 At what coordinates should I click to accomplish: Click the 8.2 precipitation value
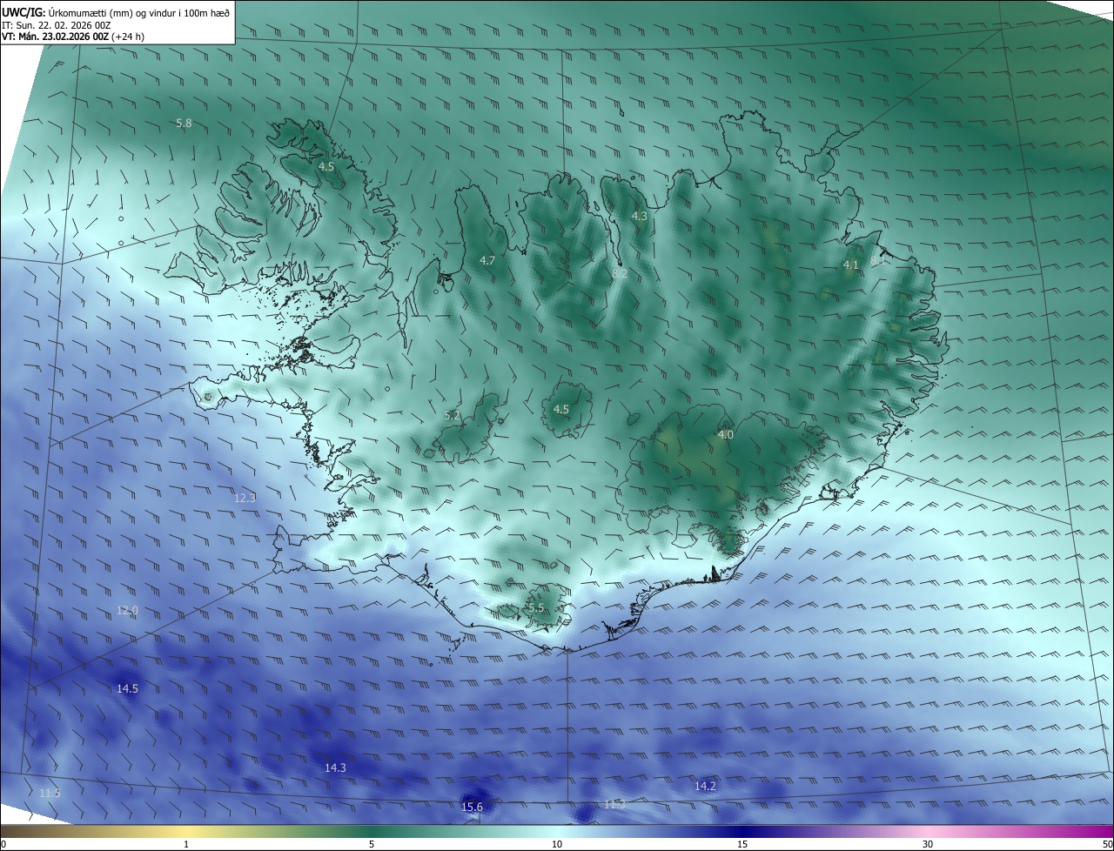620,273
